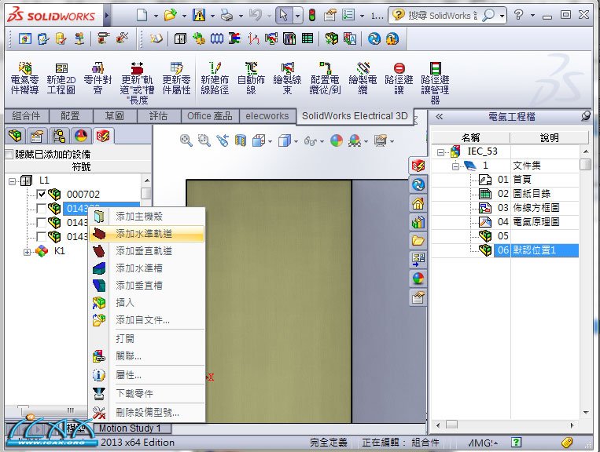Viewport: 600px width, 452px height.
Task: Open the Motion Study 1 tab
Action: [130, 428]
